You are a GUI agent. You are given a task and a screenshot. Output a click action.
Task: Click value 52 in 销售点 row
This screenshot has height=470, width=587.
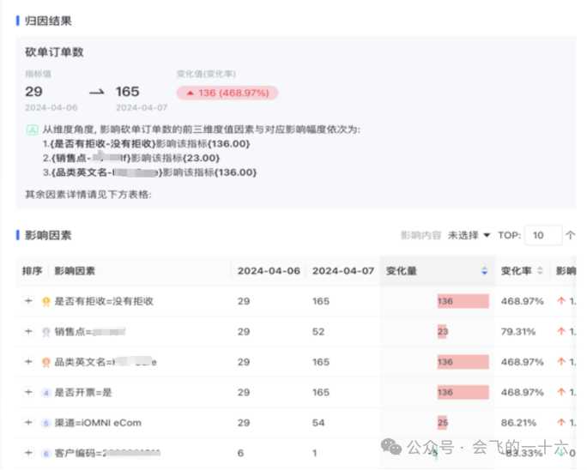[x=318, y=332]
